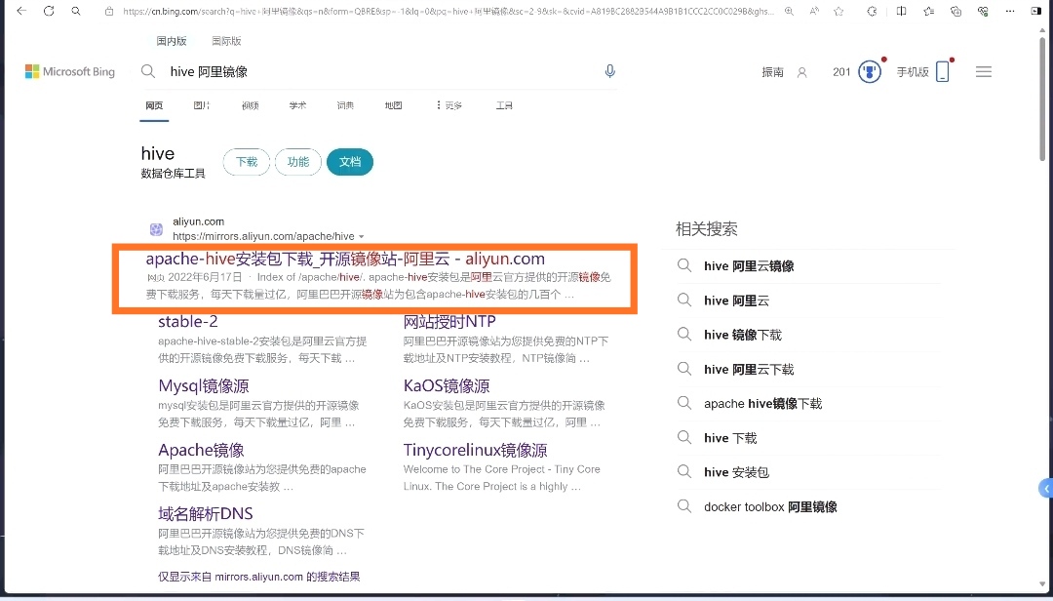
Task: Click the browser address bar URL
Action: [x=448, y=12]
